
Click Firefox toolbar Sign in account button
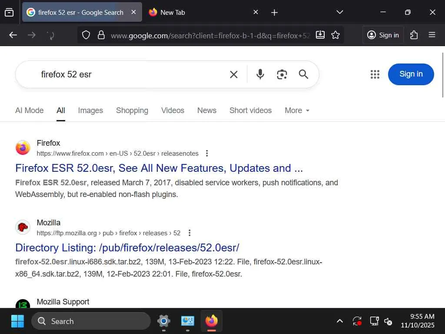click(383, 35)
